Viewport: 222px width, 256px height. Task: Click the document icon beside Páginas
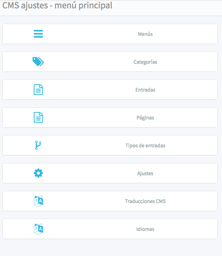pos(38,117)
